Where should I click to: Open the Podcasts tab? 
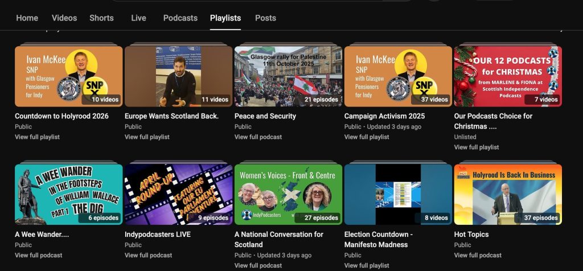pos(180,18)
